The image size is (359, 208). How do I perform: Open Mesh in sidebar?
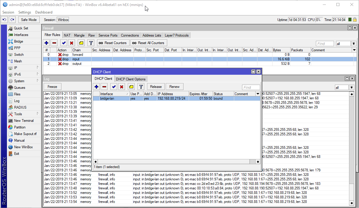17,61
